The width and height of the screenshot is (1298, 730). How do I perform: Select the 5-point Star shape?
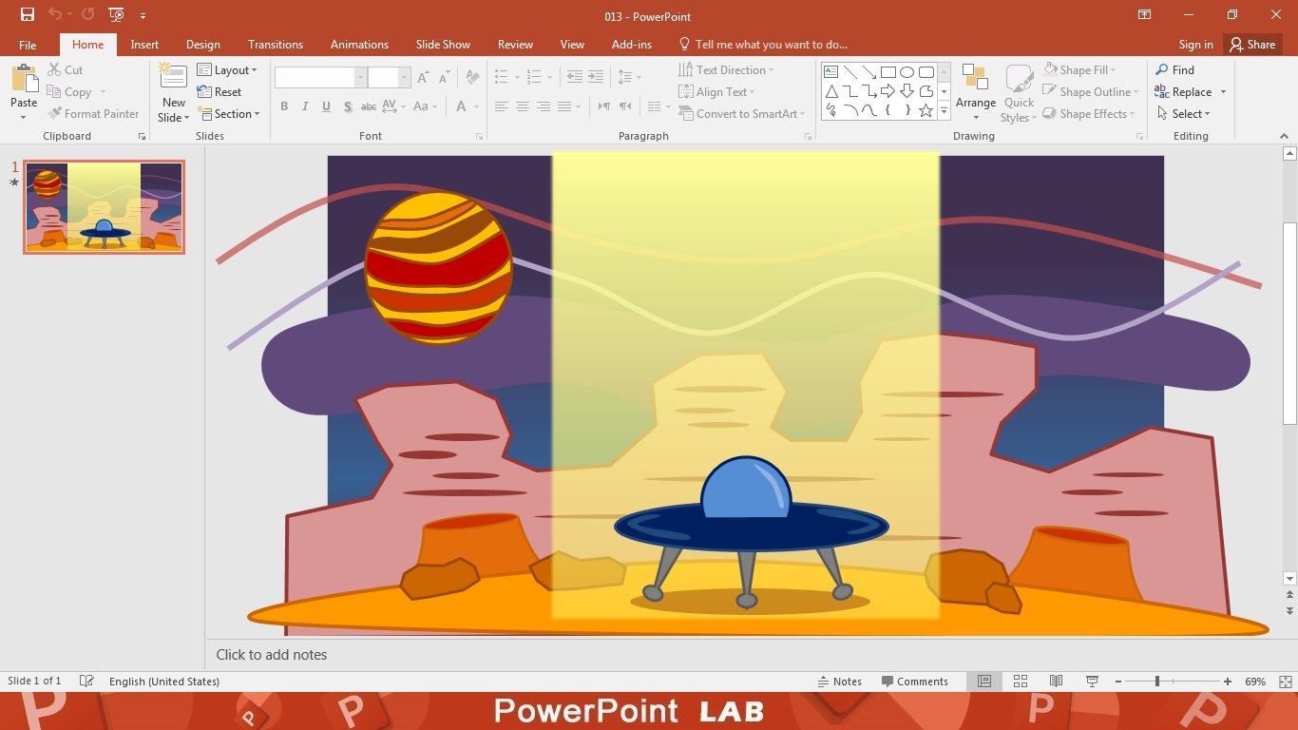(x=926, y=110)
